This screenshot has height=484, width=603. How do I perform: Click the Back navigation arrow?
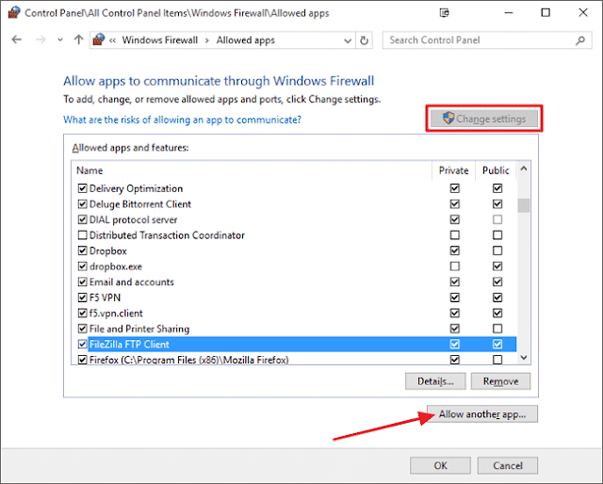click(17, 40)
